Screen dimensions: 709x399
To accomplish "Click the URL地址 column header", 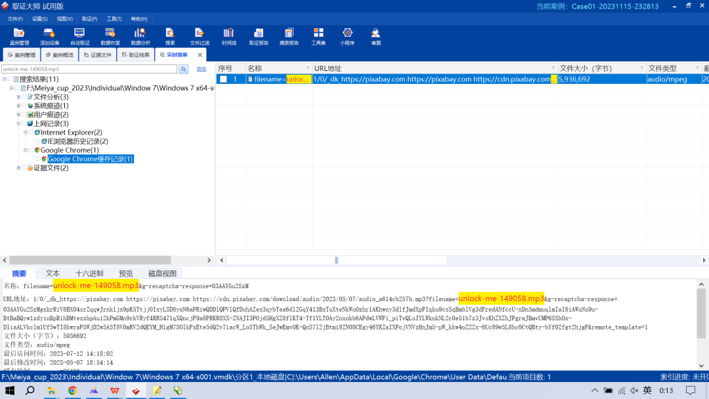I will point(435,68).
